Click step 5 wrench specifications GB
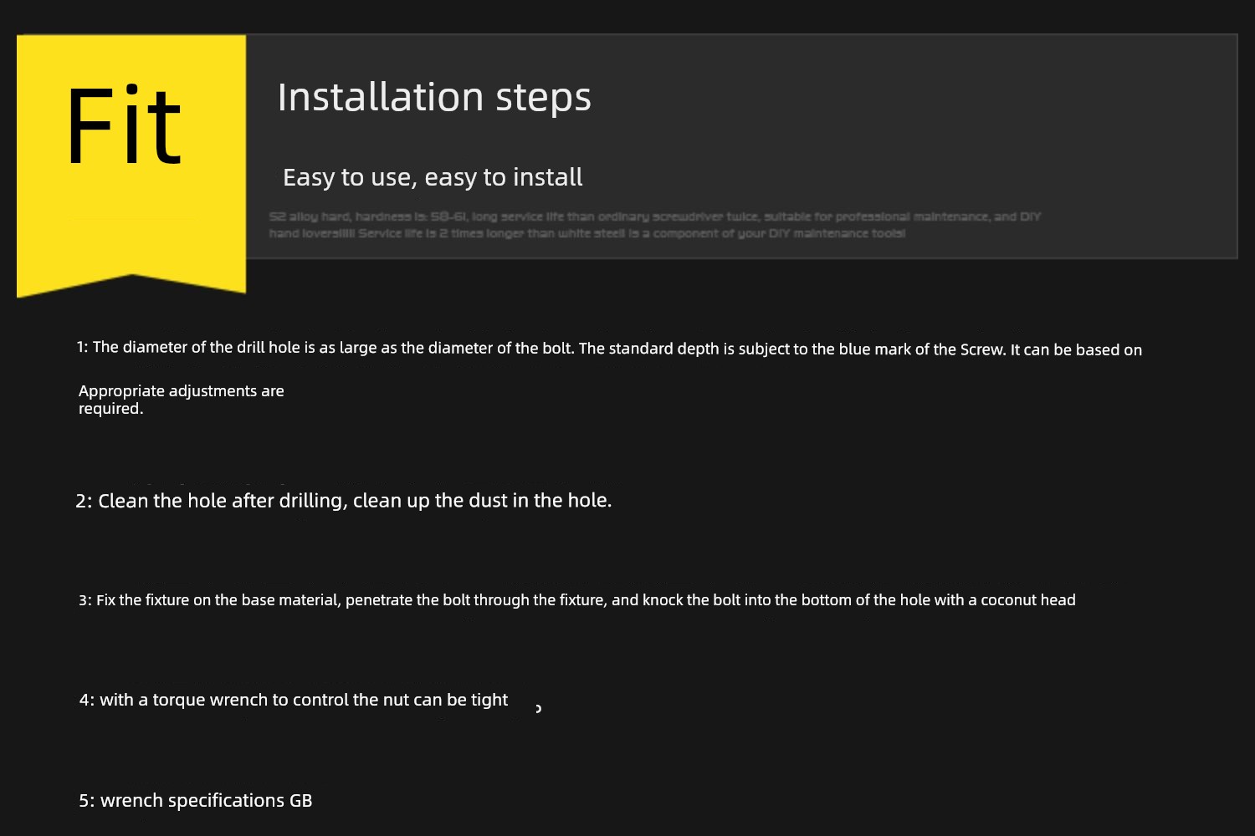The width and height of the screenshot is (1255, 836). point(196,801)
